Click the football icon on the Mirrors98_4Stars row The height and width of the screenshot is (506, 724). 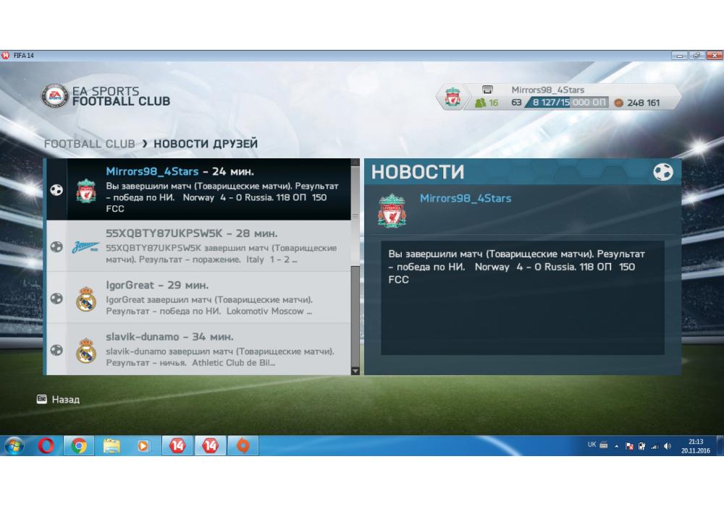pyautogui.click(x=56, y=190)
